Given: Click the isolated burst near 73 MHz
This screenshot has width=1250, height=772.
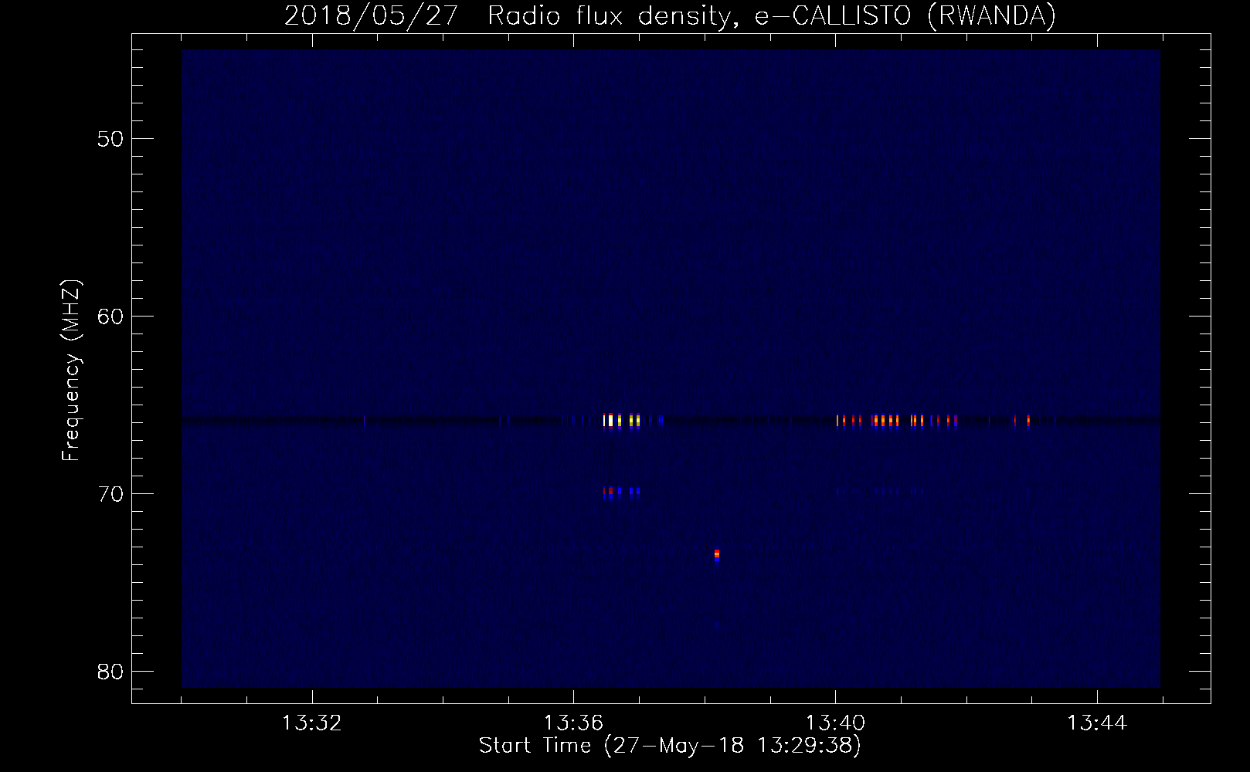Looking at the screenshot, I should [x=717, y=555].
